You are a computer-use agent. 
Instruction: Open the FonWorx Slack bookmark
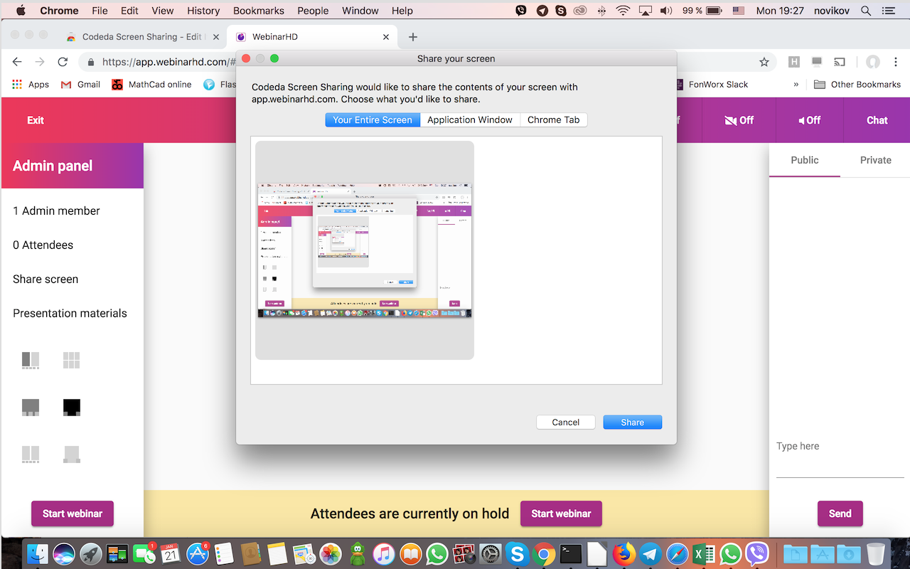point(718,84)
